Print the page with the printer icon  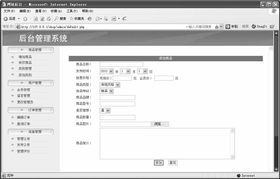(106, 19)
